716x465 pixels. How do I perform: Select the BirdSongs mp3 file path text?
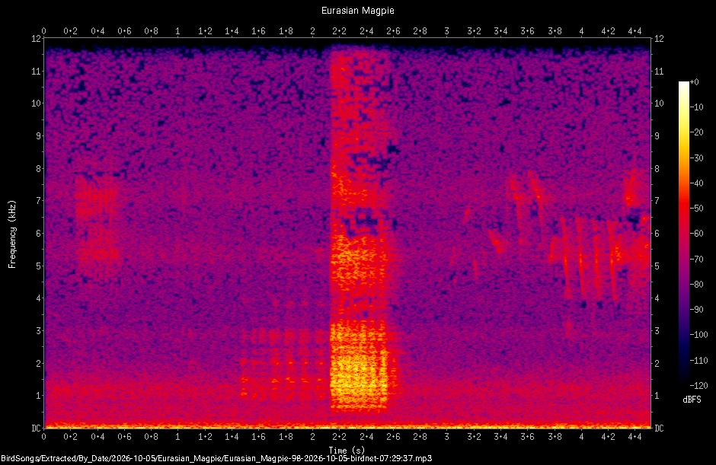click(x=216, y=459)
